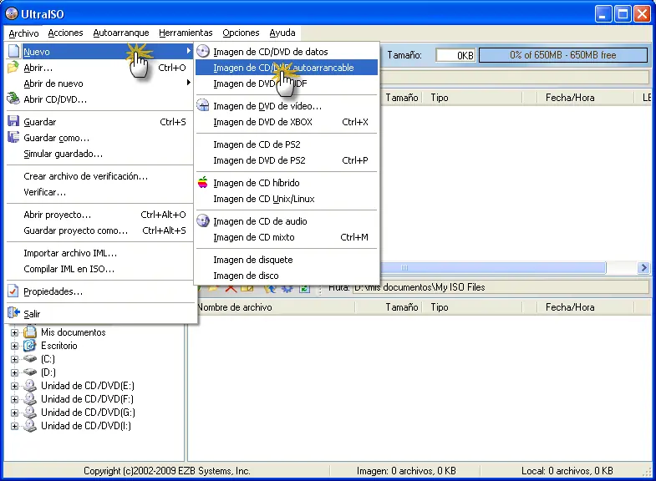The height and width of the screenshot is (481, 656).
Task: Choose Abrir proyecto
Action: 99,215
